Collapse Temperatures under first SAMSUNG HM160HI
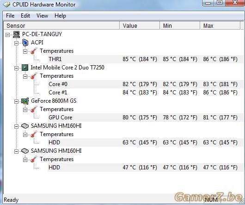245x205 pixels. tap(25, 135)
